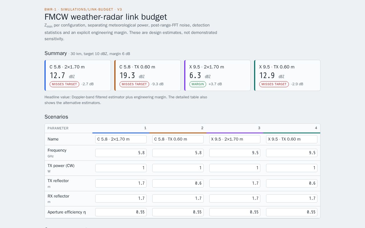Click Aperture efficiency field for scenario 1
The height and width of the screenshot is (228, 365).
[121, 212]
